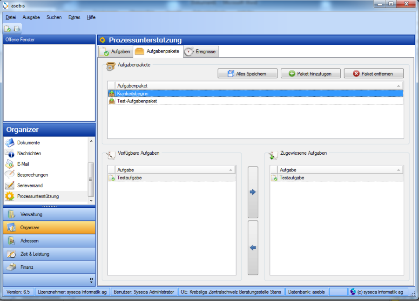Open the Suchen menu
The height and width of the screenshot is (301, 419).
54,17
